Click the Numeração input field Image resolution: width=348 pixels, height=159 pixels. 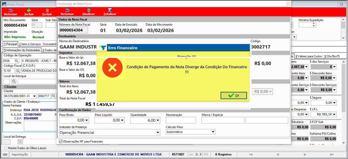181,120
